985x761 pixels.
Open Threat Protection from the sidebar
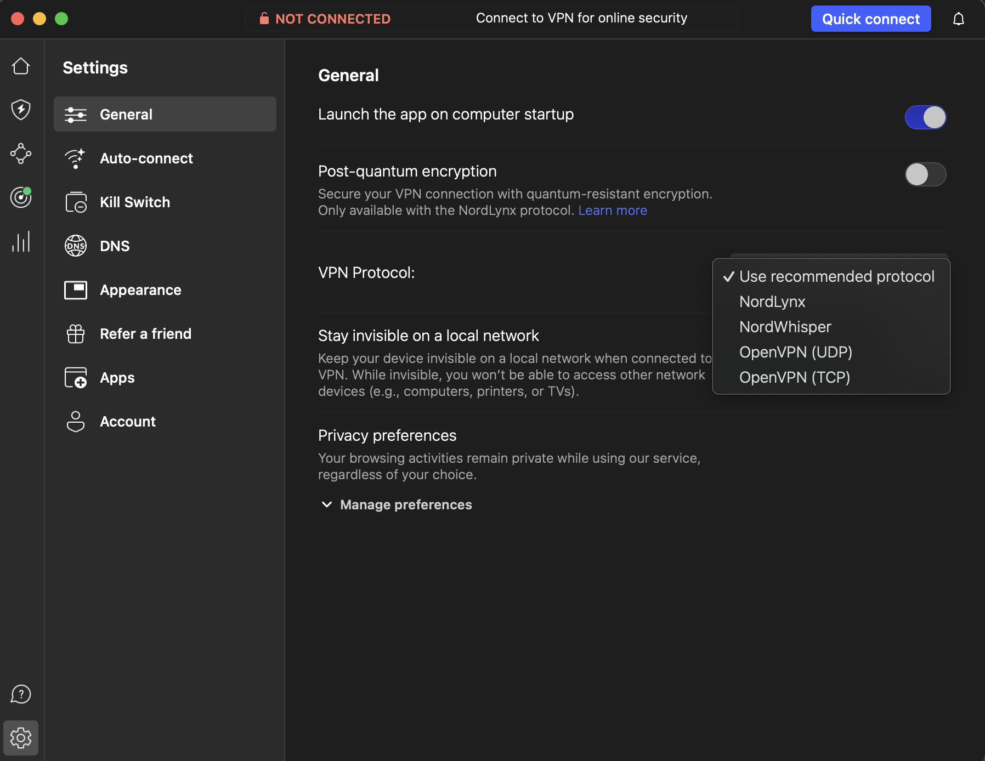tap(21, 109)
